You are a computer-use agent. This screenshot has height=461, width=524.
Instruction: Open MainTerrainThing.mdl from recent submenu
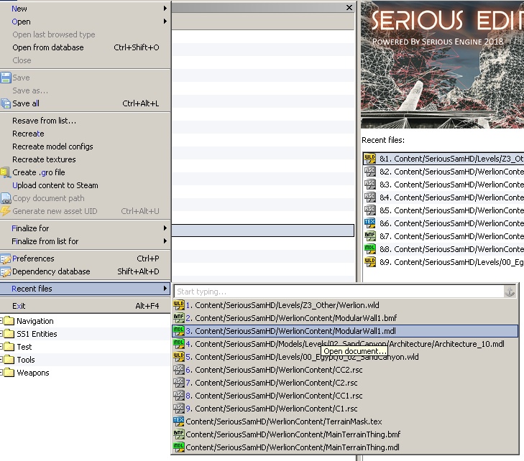(x=345, y=447)
